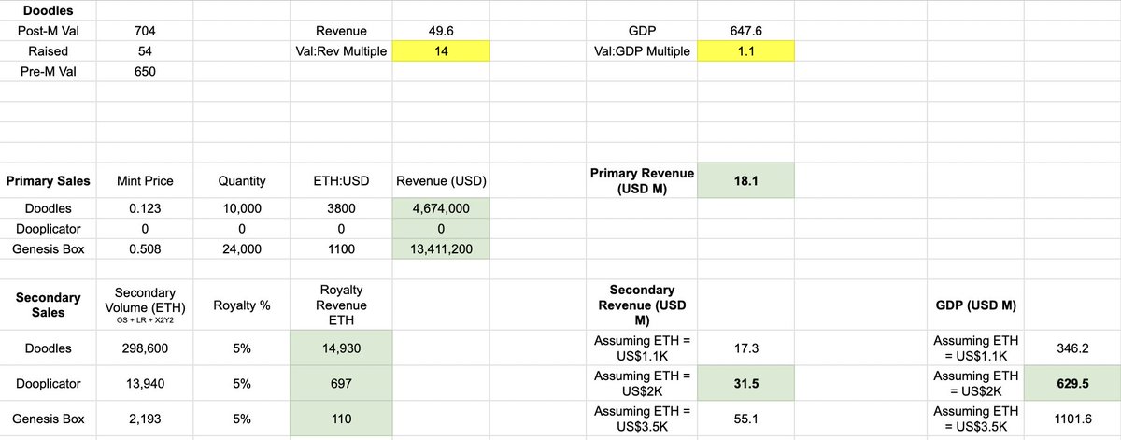This screenshot has height=440, width=1121.
Task: Click the 55.1 secondary revenue cell
Action: (745, 419)
